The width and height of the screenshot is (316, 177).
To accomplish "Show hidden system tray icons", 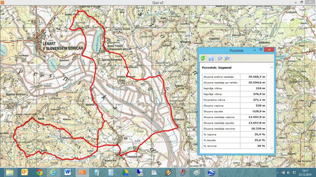I will click(x=277, y=173).
